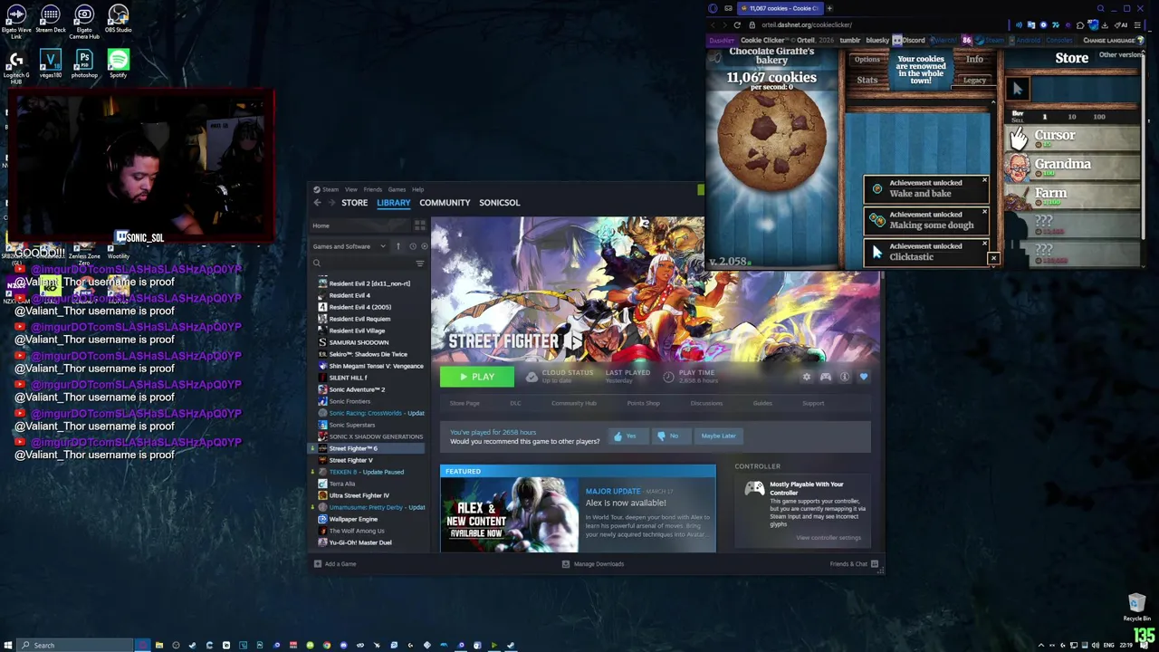The width and height of the screenshot is (1159, 652).
Task: Open the Elgato Camera Hub desktop icon
Action: 84,21
